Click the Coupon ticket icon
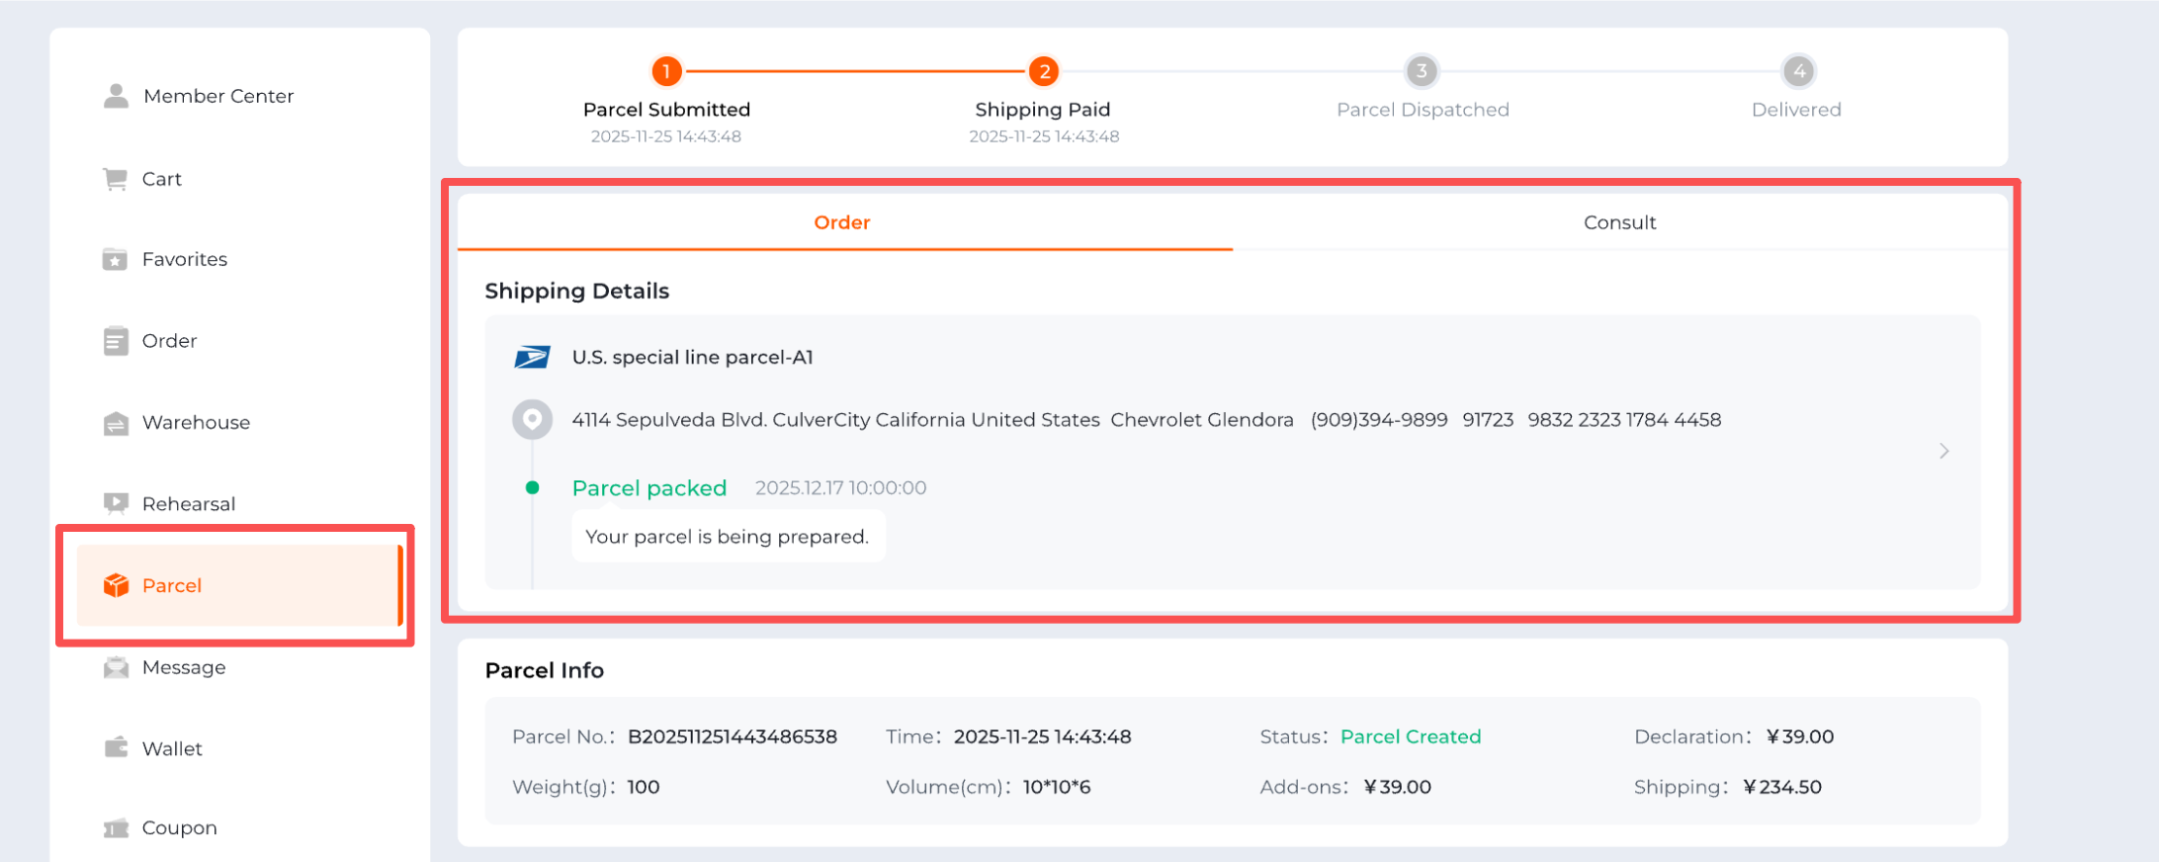2159x862 pixels. point(116,828)
